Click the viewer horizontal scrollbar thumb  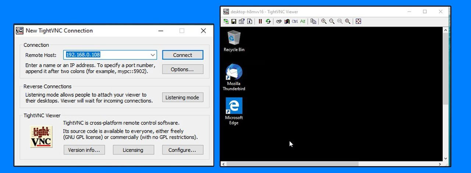(x=293, y=164)
